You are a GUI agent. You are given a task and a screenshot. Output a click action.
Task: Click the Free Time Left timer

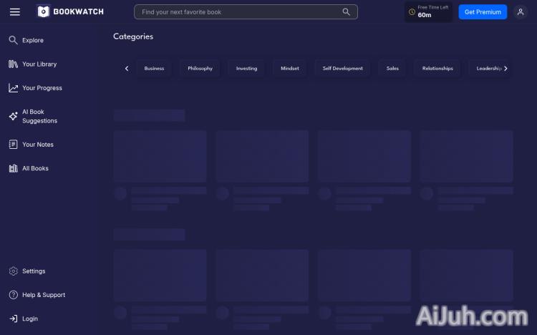(428, 12)
